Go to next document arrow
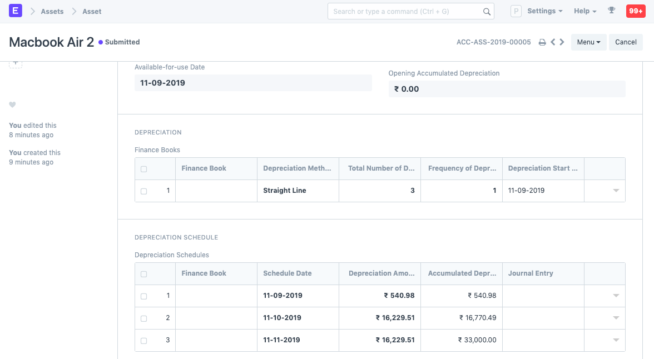Image resolution: width=654 pixels, height=359 pixels. pos(562,42)
